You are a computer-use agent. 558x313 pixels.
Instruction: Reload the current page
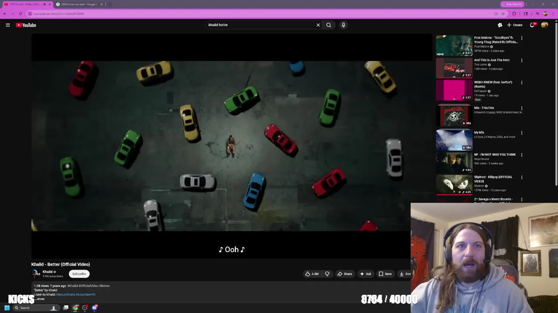click(x=20, y=13)
